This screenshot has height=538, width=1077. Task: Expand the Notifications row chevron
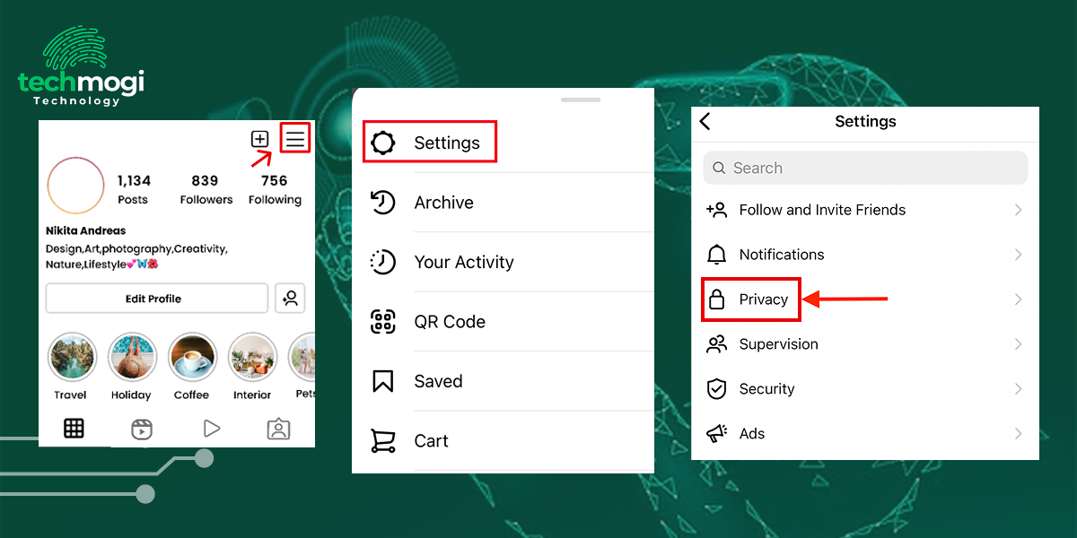1019,255
